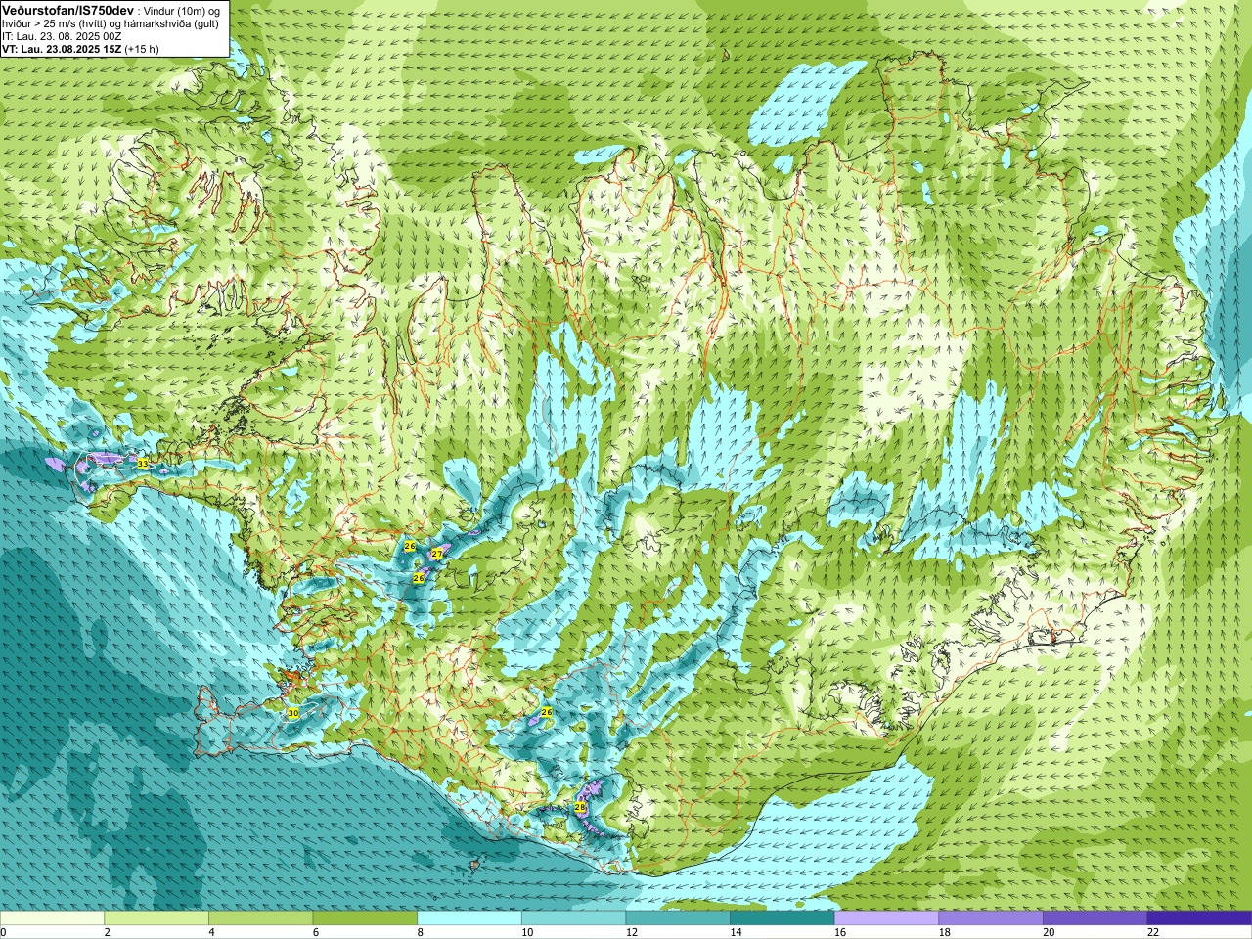Click the 10–12 m/s turquoise legend swatch
Image resolution: width=1252 pixels, height=939 pixels.
573,918
